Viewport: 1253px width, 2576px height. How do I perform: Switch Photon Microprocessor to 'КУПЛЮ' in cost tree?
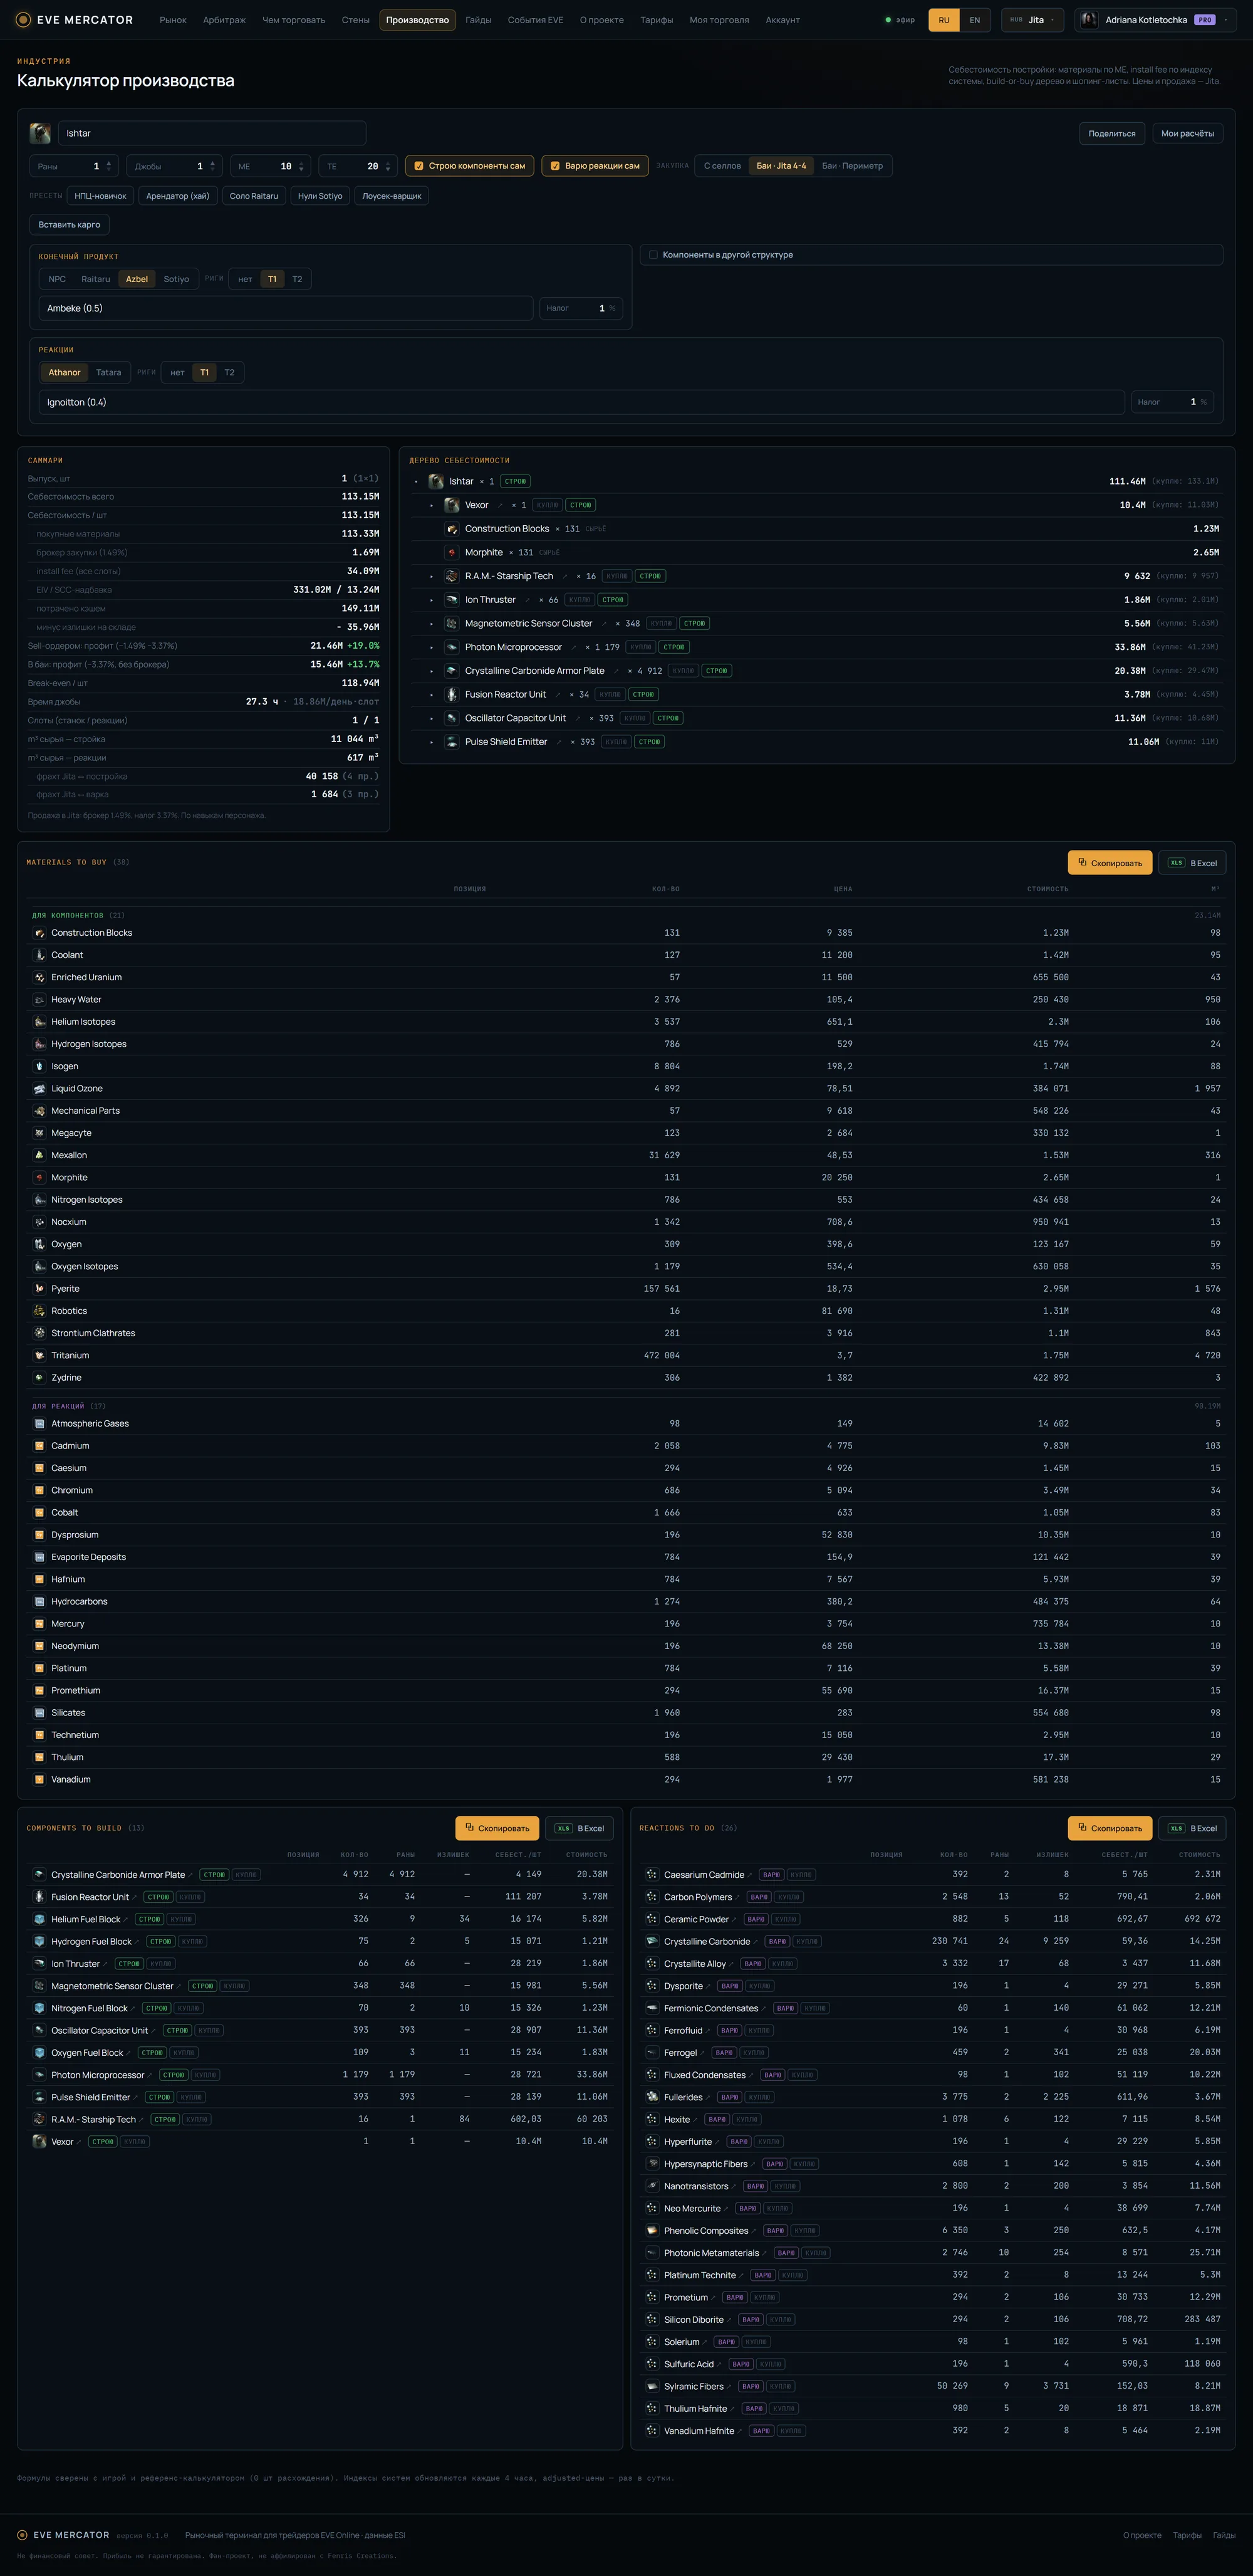click(x=640, y=647)
